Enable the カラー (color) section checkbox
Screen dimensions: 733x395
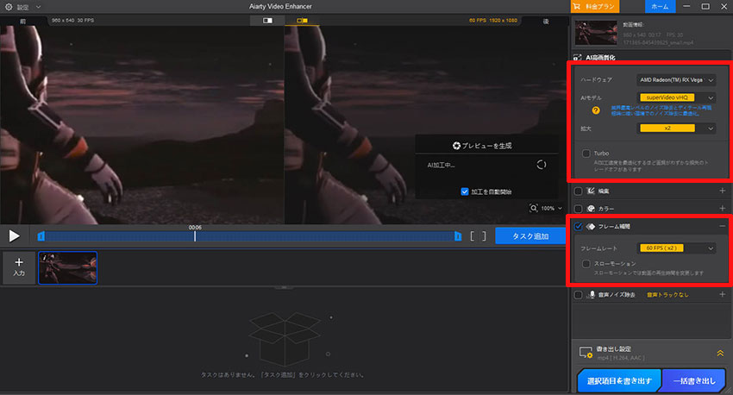coord(579,209)
